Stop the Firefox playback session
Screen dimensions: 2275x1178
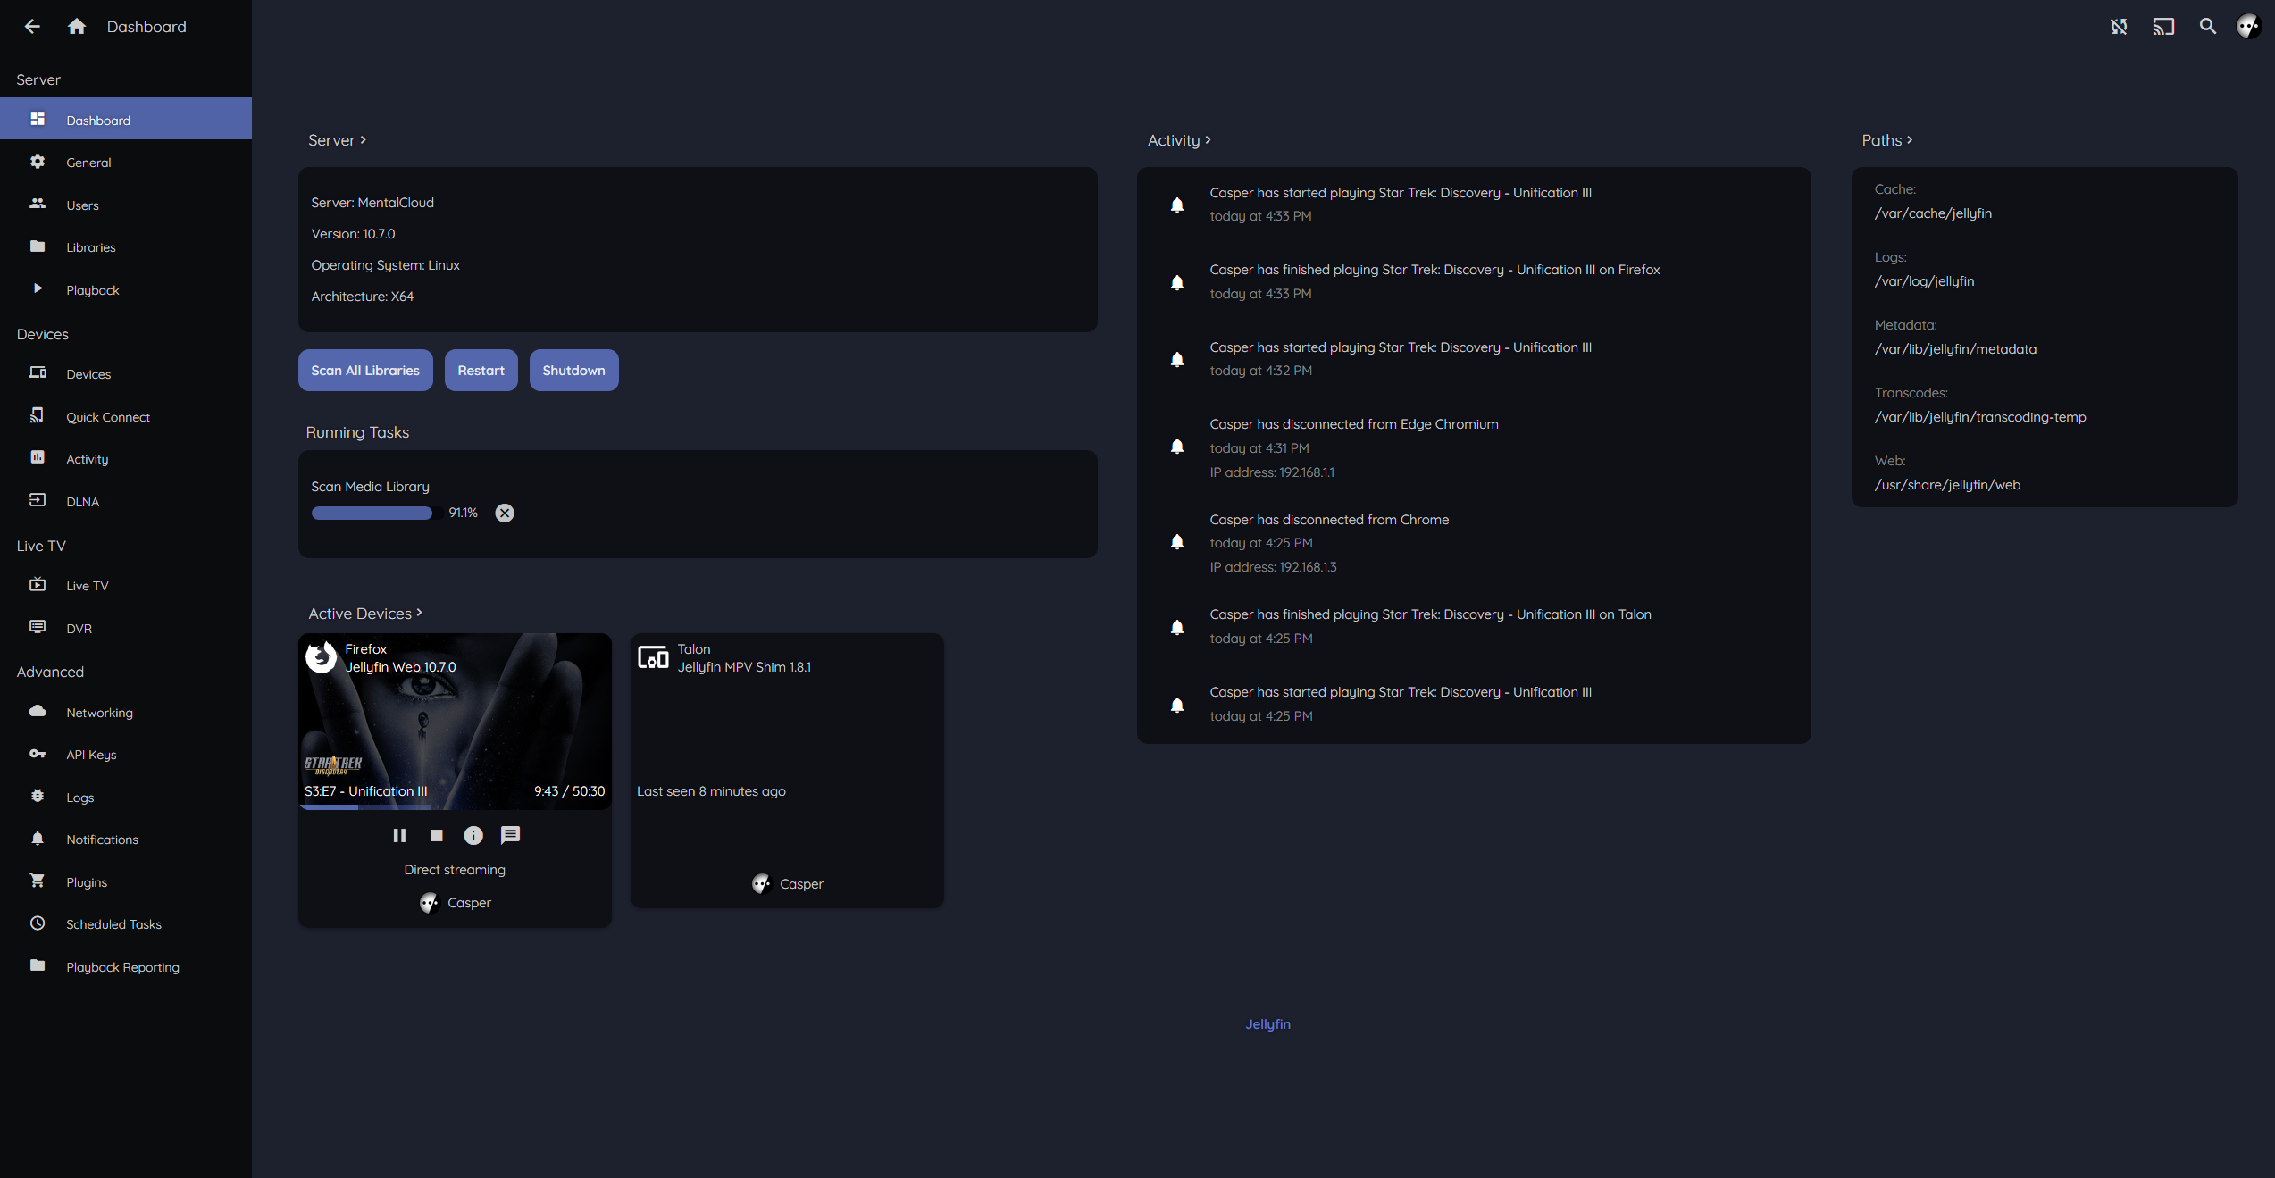(x=437, y=835)
